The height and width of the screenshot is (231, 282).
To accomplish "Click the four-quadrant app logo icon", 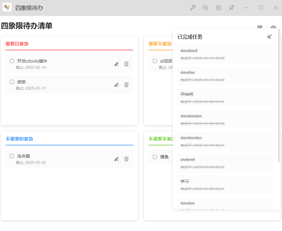I will [7, 7].
